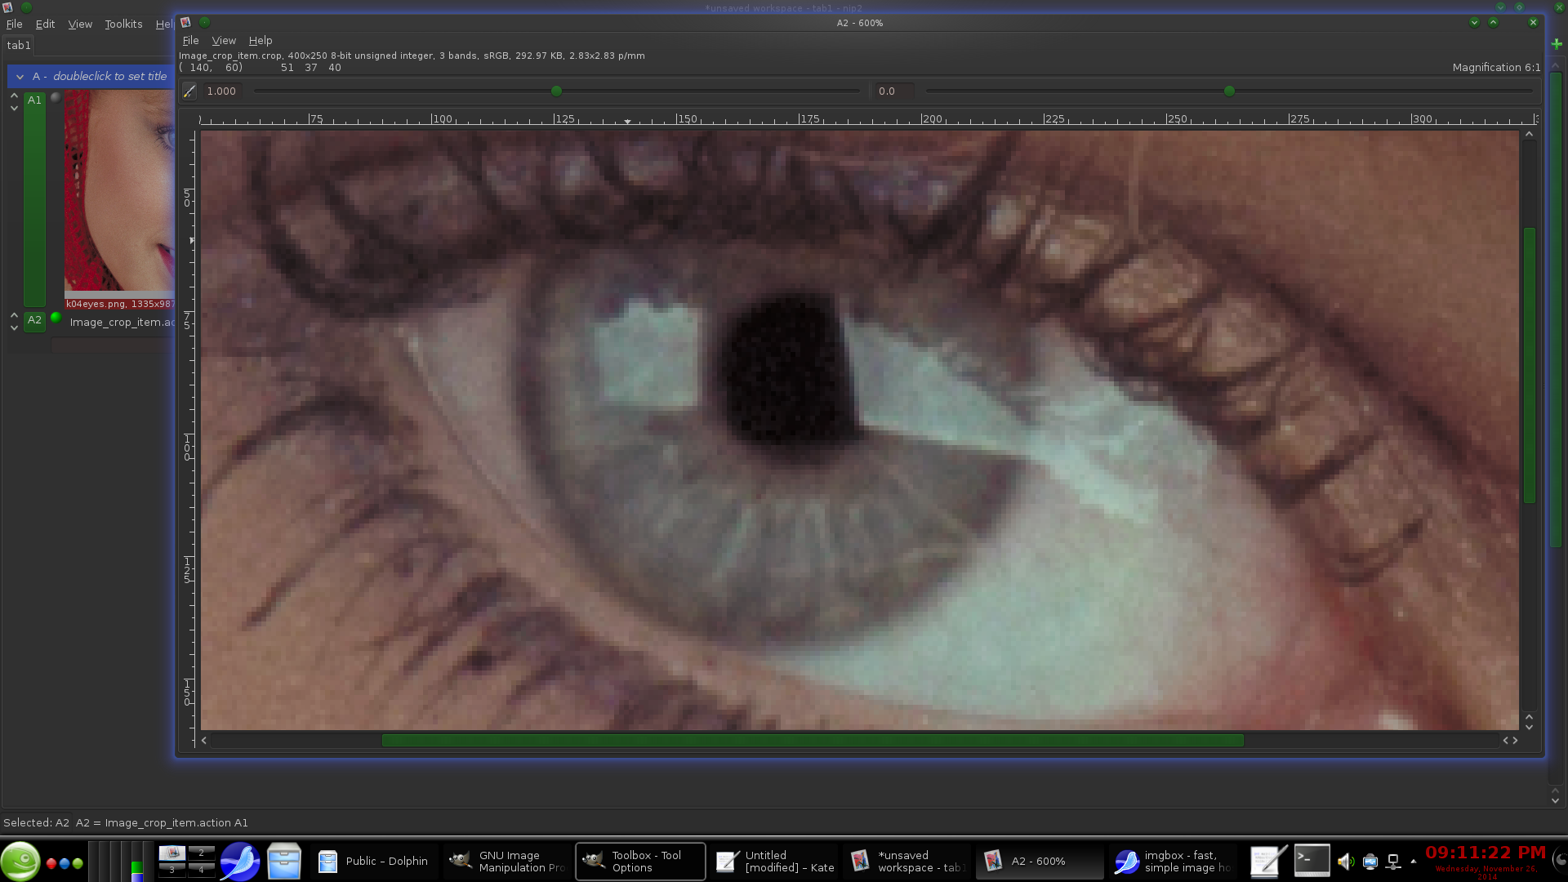Switch to virtual desktop 2 in pager
Image resolution: width=1568 pixels, height=882 pixels.
click(201, 853)
